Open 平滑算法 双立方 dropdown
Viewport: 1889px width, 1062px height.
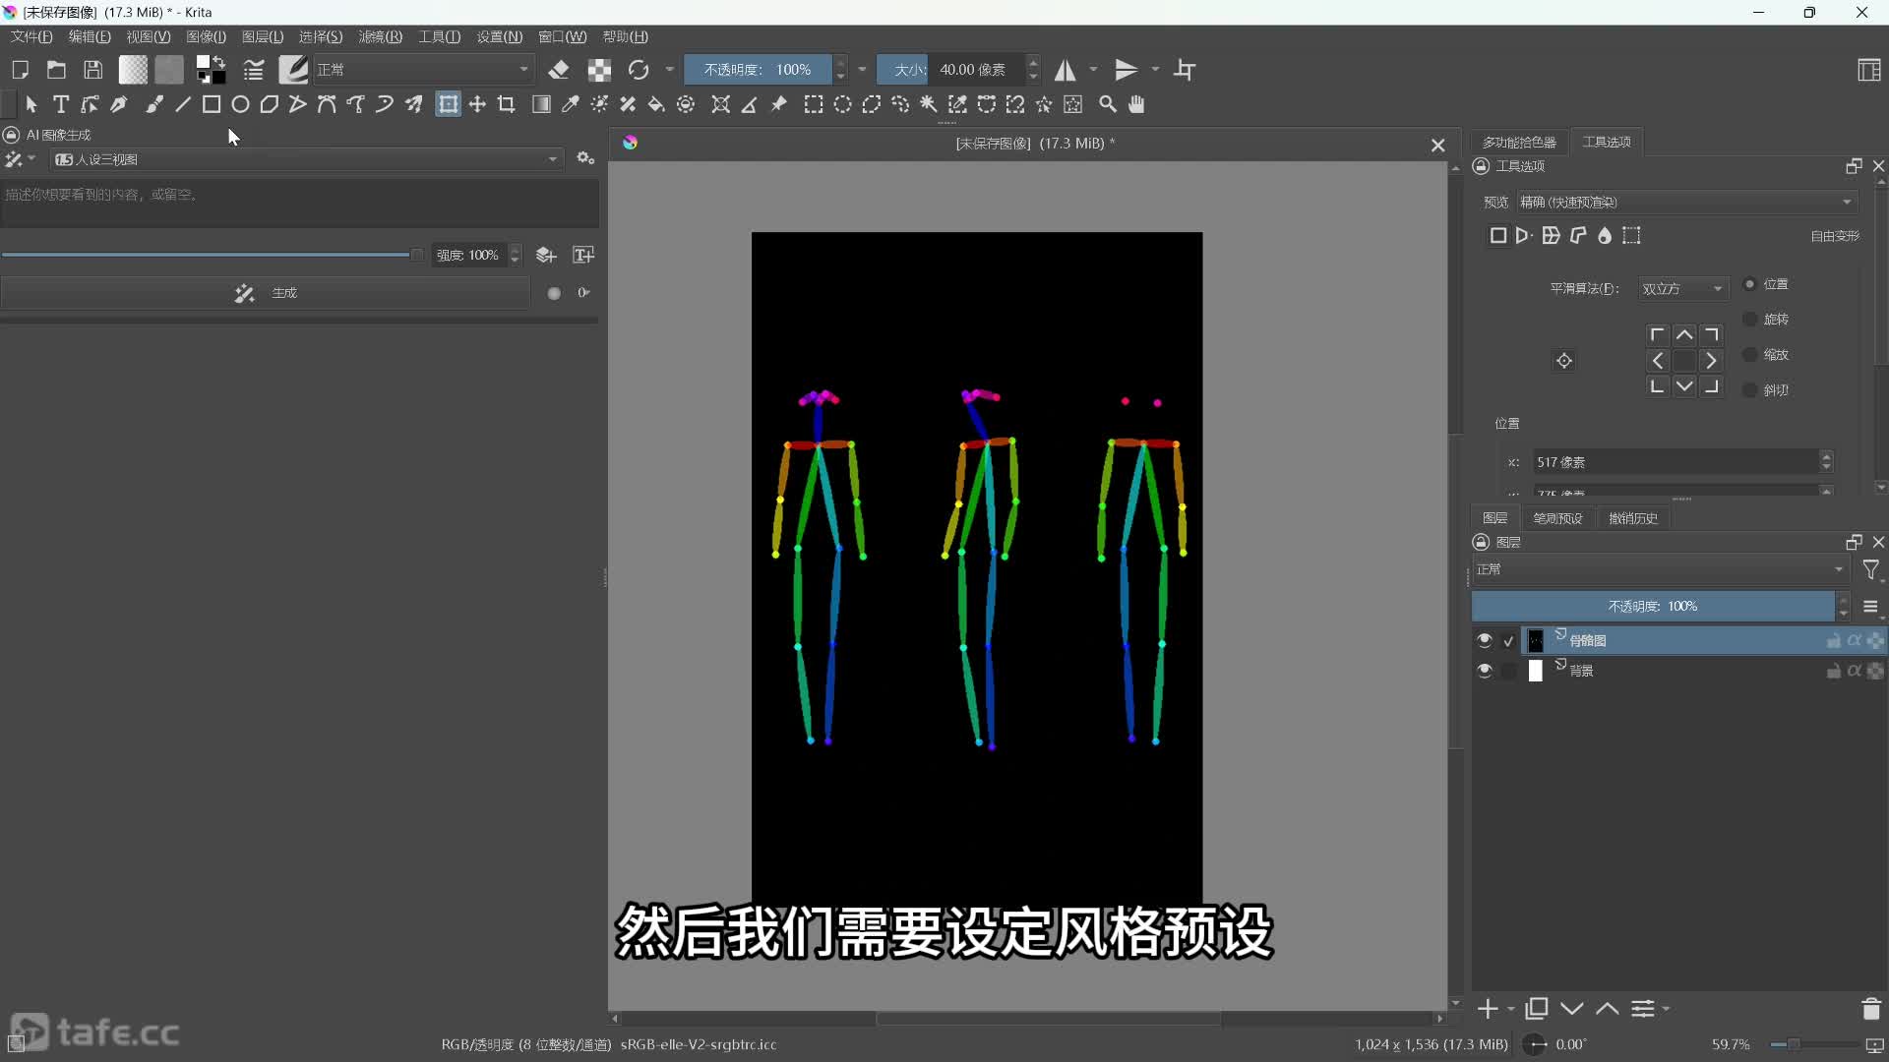[x=1682, y=288]
